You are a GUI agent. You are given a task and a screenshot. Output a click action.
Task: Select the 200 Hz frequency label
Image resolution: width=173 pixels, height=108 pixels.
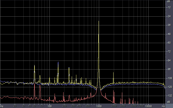click(64, 106)
